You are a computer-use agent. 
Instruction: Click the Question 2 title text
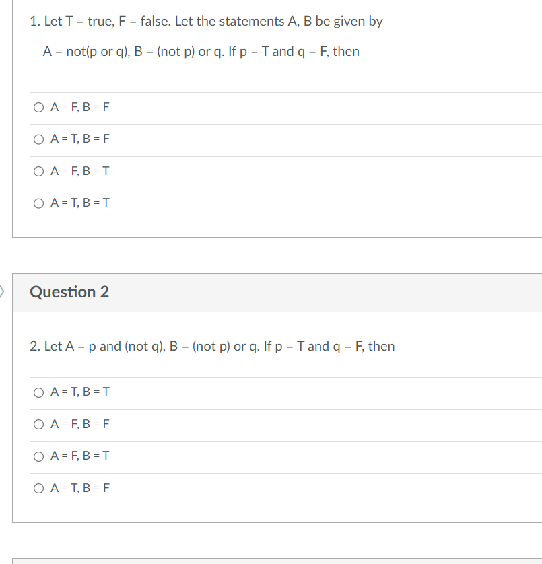67,292
